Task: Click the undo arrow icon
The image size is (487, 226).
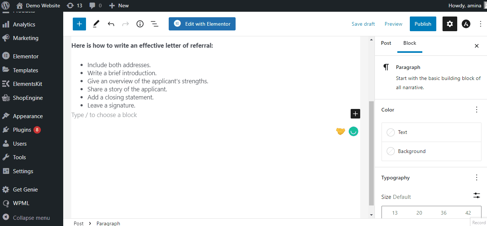Action: point(111,24)
